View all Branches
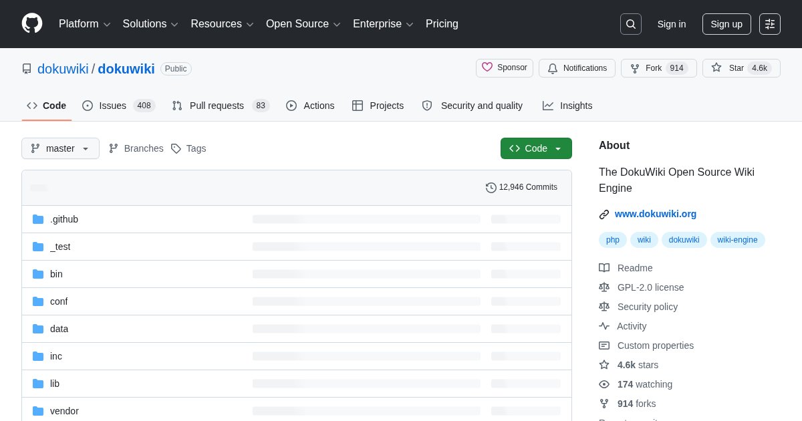Image resolution: width=802 pixels, height=421 pixels. pyautogui.click(x=136, y=148)
